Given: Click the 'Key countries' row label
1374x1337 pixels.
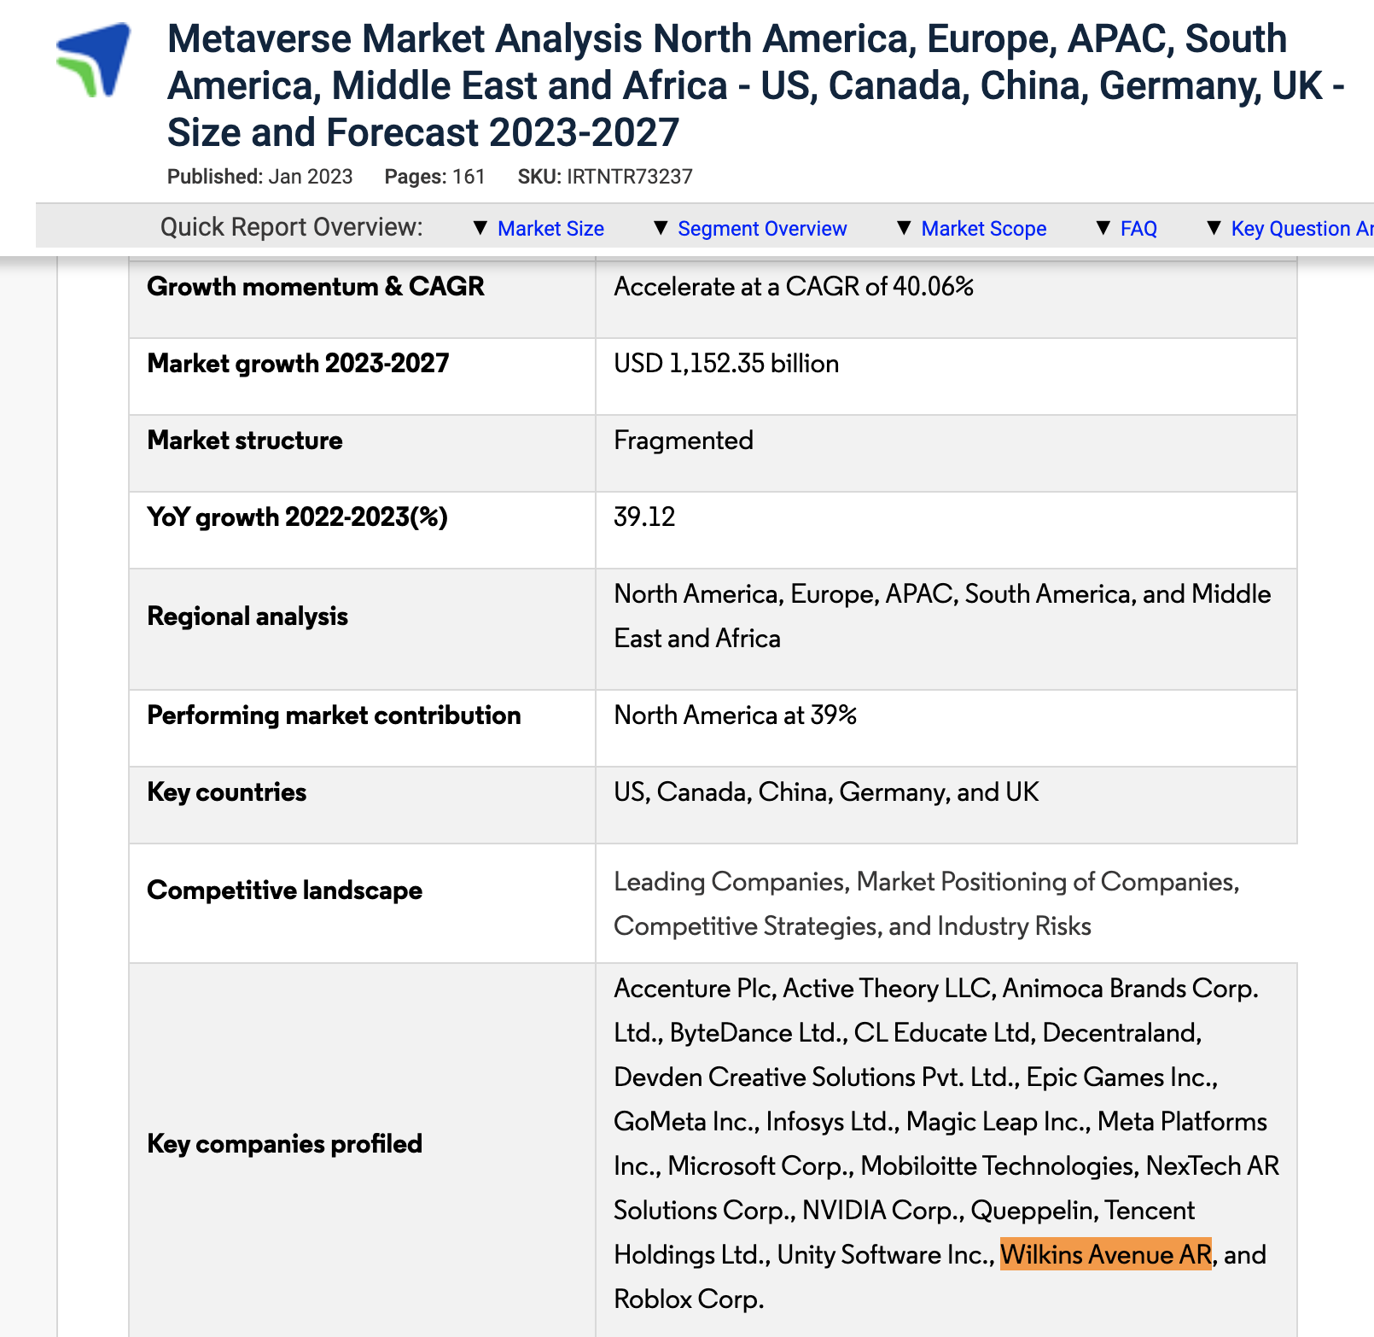Looking at the screenshot, I should [x=227, y=792].
